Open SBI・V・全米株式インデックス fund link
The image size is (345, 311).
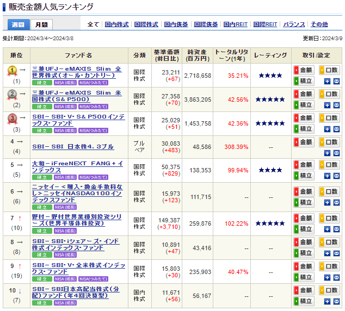[x=78, y=269]
